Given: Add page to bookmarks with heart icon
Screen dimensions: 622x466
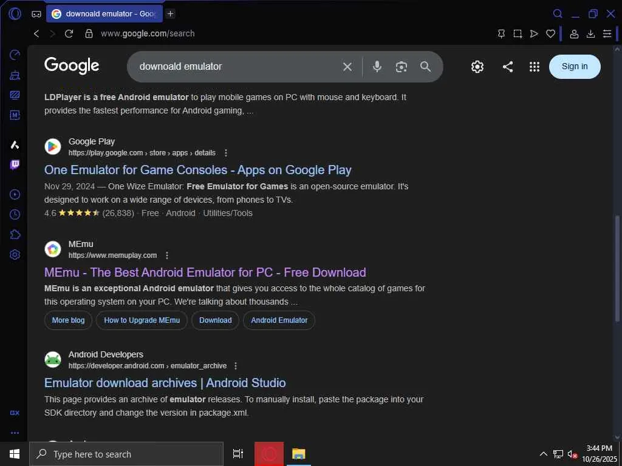Looking at the screenshot, I should pos(550,34).
